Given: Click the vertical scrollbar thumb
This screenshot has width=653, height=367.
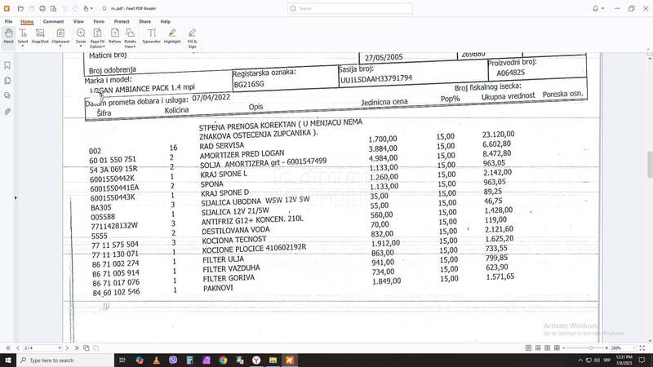Looking at the screenshot, I should coord(649,165).
